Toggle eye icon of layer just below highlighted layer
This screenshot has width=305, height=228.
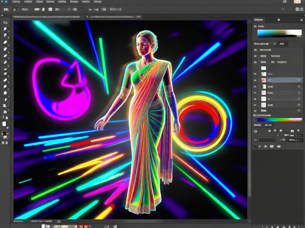pos(255,86)
